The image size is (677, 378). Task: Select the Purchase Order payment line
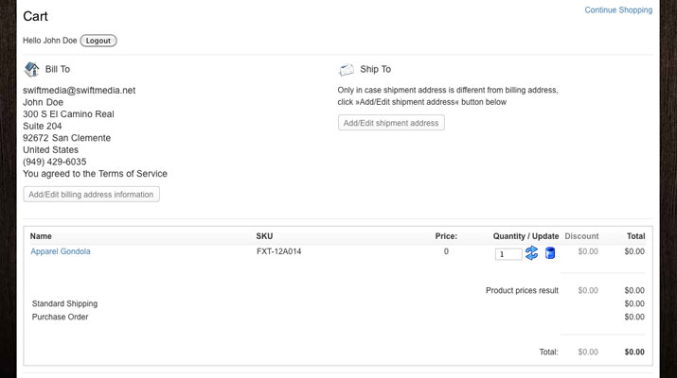point(60,317)
